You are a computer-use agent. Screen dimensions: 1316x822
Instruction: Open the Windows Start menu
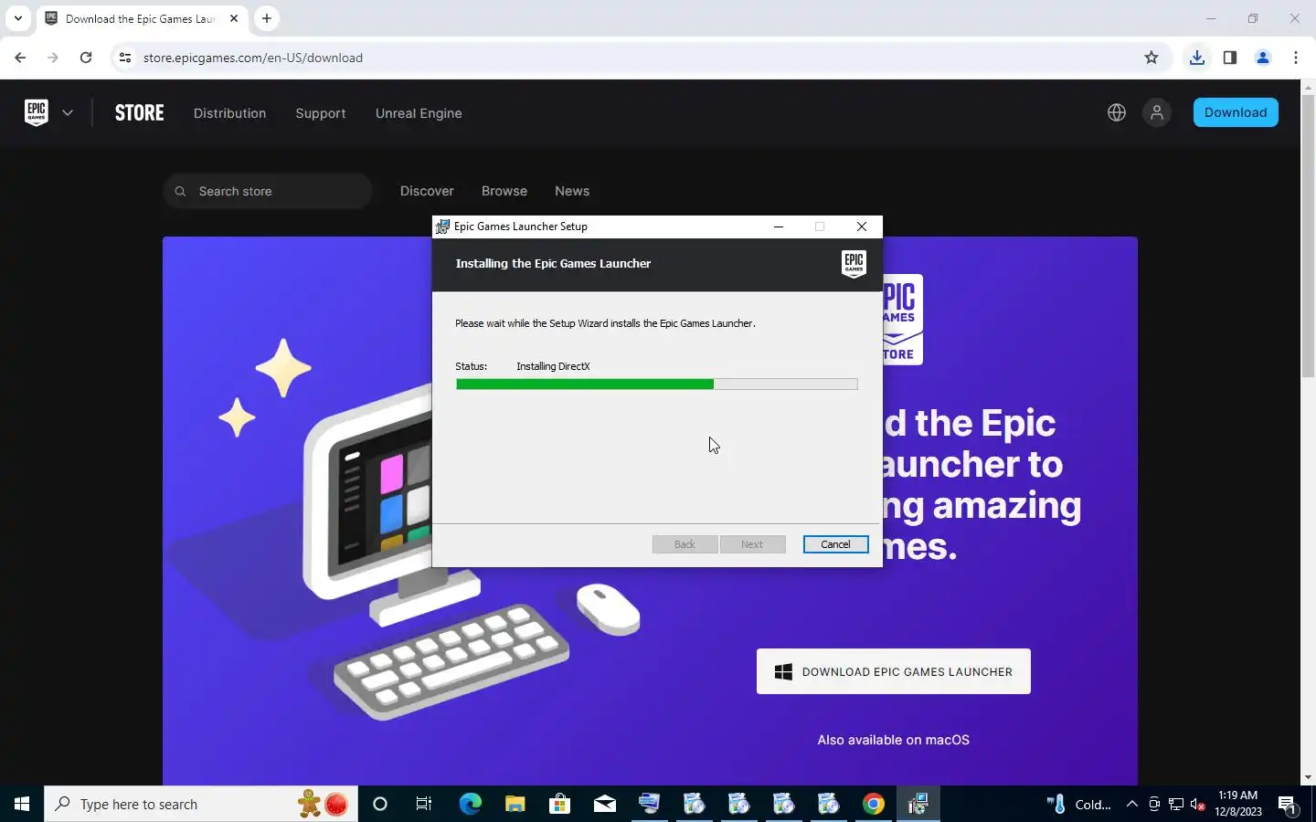point(22,804)
